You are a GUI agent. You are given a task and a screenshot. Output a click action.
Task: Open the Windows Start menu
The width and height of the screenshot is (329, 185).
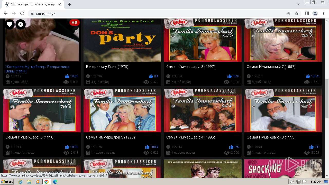point(7,182)
